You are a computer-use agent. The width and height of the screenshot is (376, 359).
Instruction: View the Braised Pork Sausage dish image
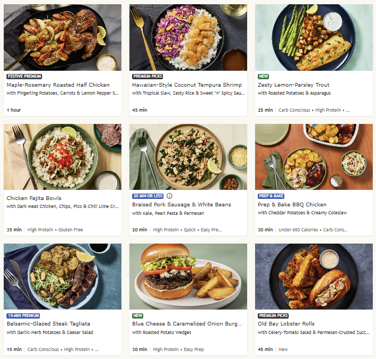(x=188, y=157)
